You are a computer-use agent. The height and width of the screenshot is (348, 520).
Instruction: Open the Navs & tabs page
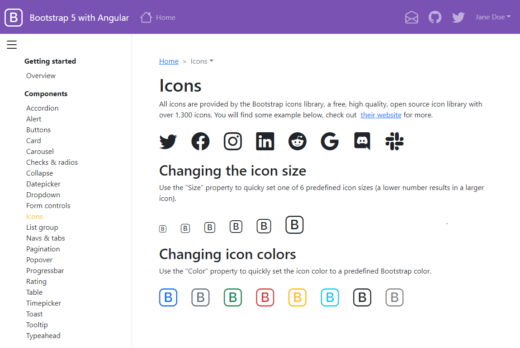[45, 238]
